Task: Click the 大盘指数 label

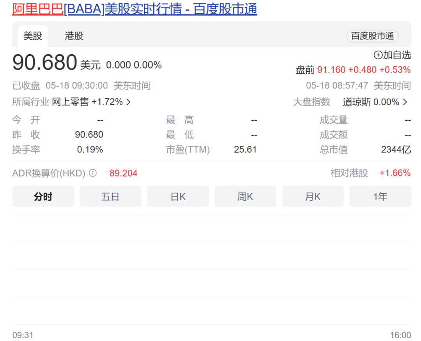Action: (x=311, y=102)
